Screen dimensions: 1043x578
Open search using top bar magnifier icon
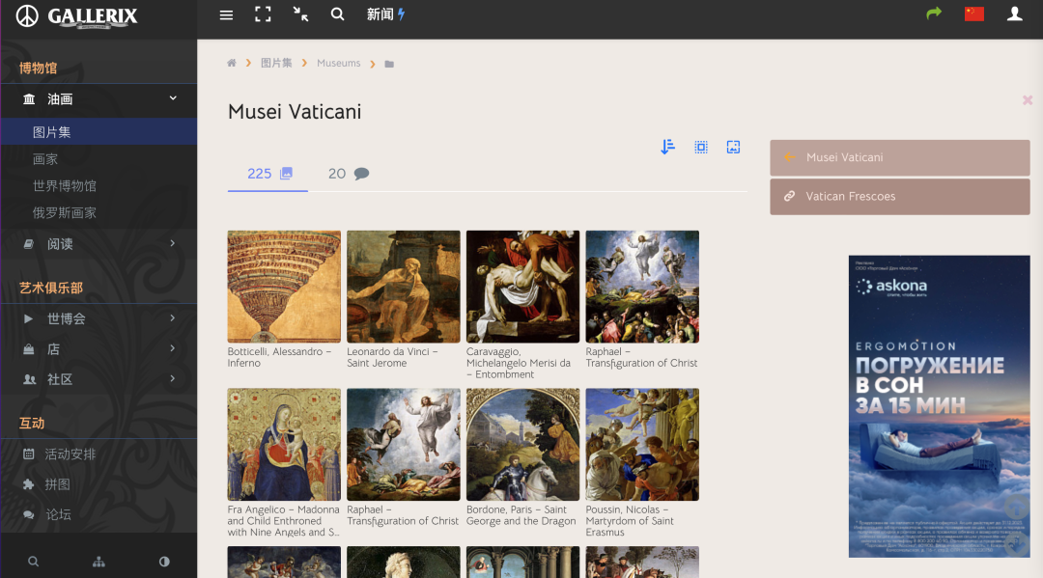click(337, 14)
